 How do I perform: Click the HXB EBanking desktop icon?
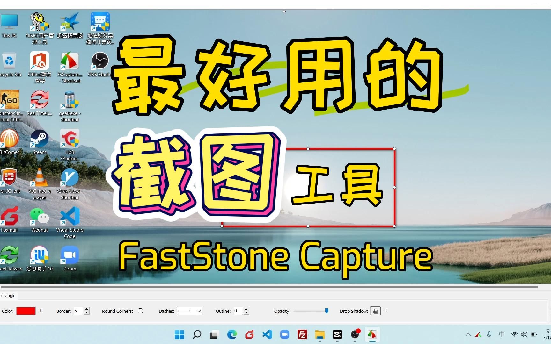tap(70, 145)
